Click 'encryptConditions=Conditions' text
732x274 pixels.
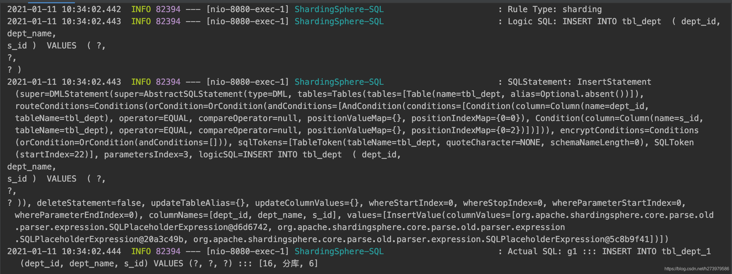(629, 130)
